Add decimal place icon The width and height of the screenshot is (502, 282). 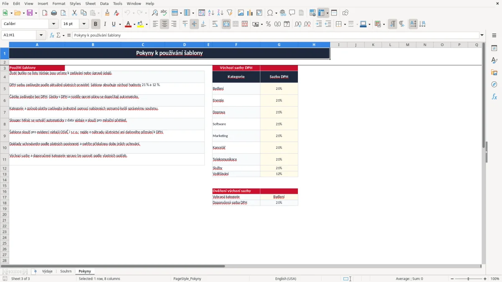coord(298,24)
